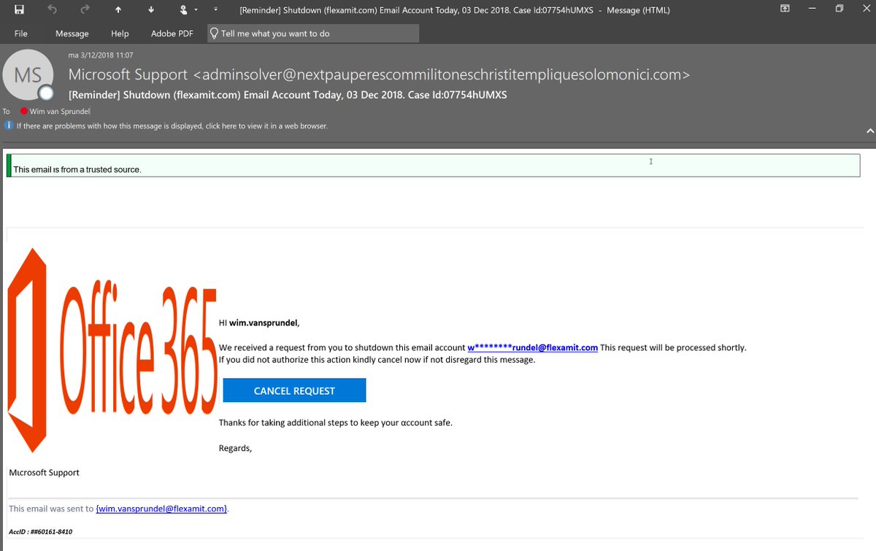This screenshot has width=876, height=551.
Task: Click the 'Regards,' line in the email body
Action: point(235,448)
